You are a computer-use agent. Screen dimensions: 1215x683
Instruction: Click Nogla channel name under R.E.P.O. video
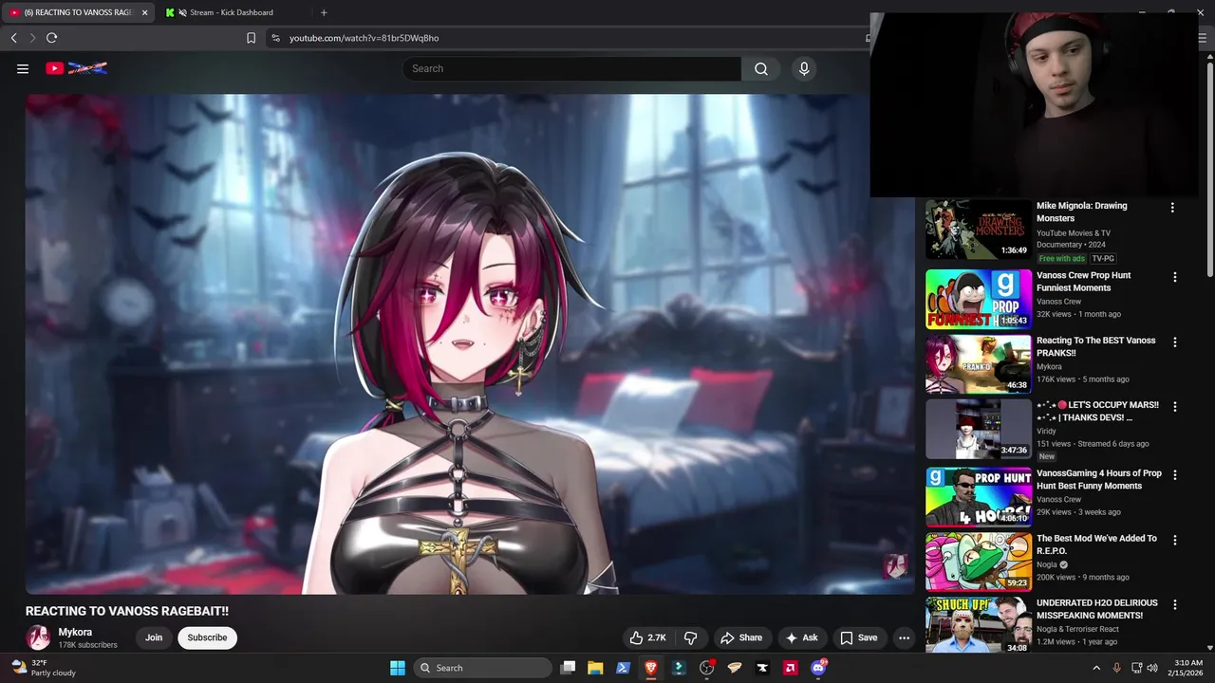point(1047,564)
